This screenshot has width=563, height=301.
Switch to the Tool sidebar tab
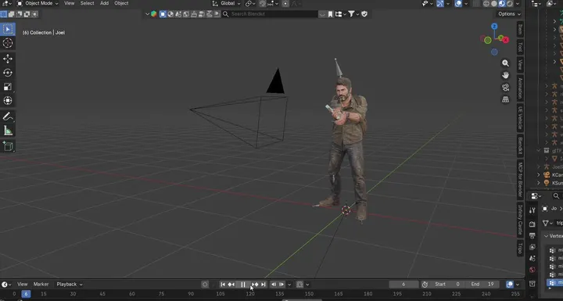tap(520, 47)
